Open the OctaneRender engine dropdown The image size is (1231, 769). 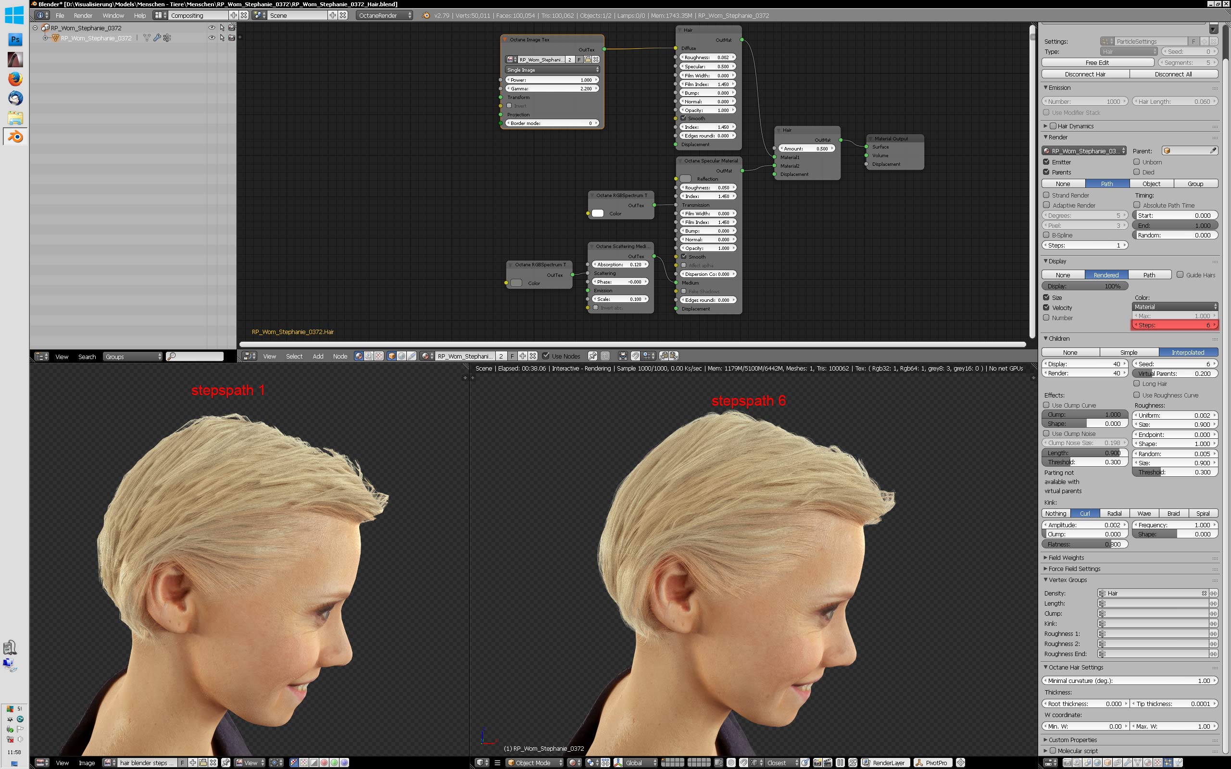tap(385, 15)
